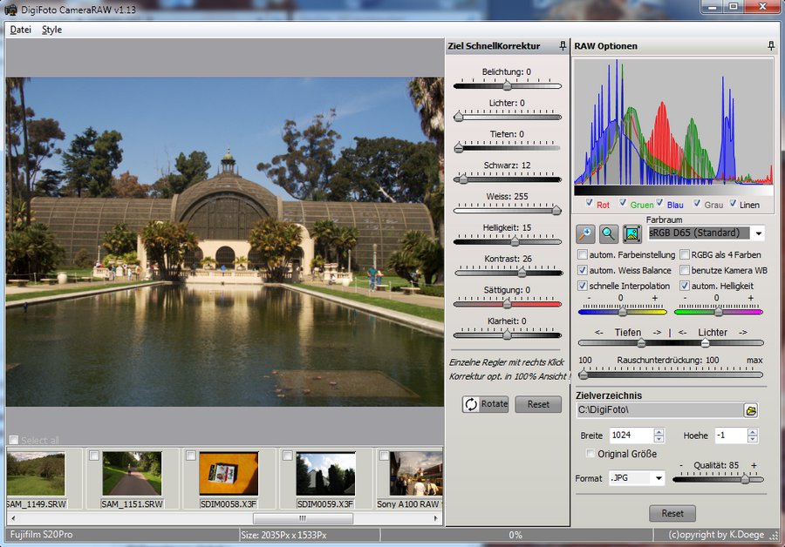Click the picture preview icon beside Farbraum
Viewport: 785px width, 547px height.
point(631,233)
